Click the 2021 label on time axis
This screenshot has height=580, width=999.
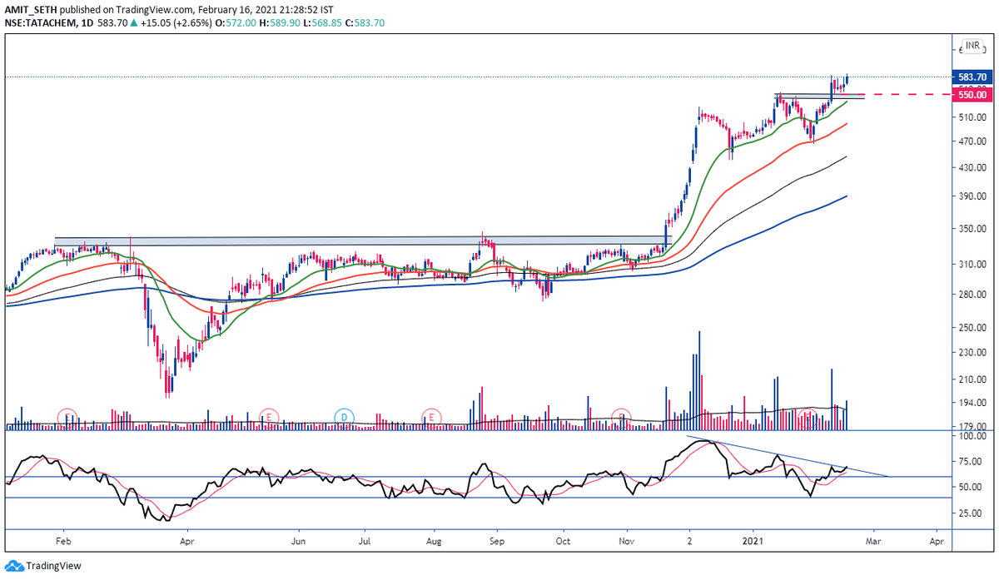click(753, 541)
